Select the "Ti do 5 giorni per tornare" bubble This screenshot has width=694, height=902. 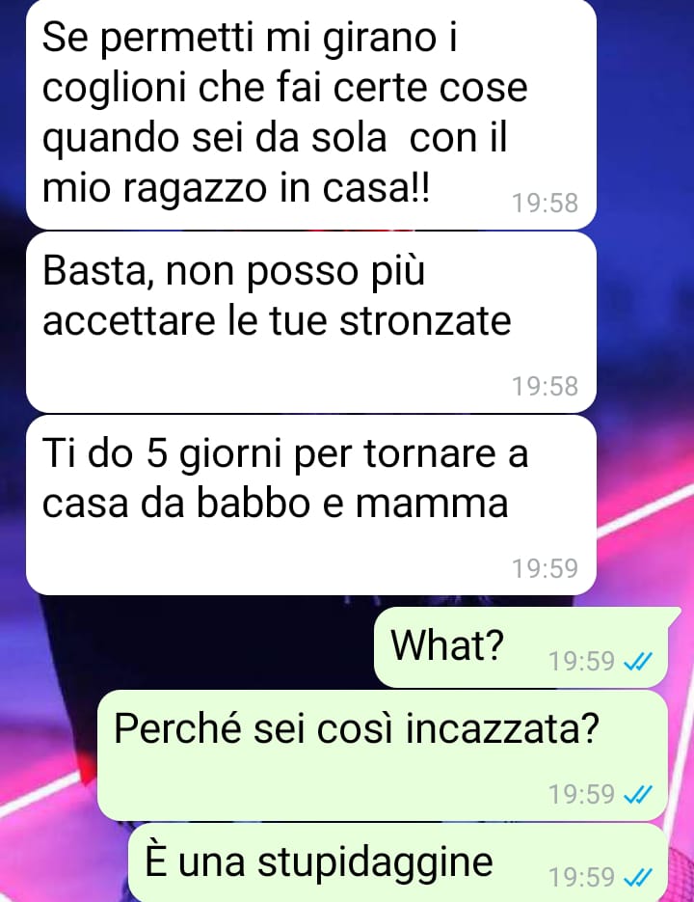(x=311, y=506)
